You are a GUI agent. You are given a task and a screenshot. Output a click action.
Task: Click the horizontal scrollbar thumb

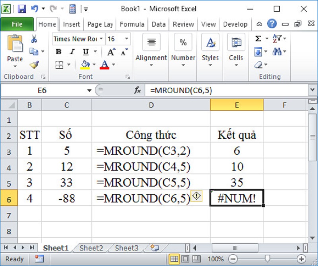pos(235,248)
